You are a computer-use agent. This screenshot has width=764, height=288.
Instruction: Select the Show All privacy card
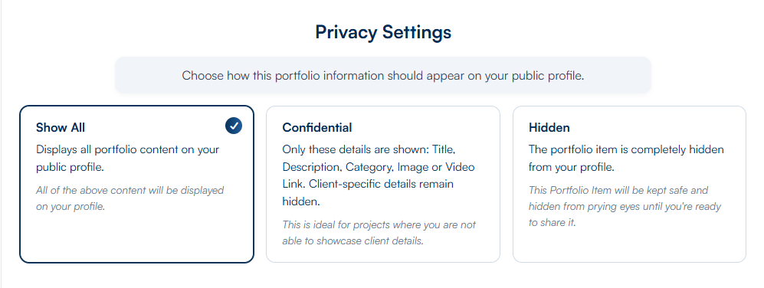137,184
